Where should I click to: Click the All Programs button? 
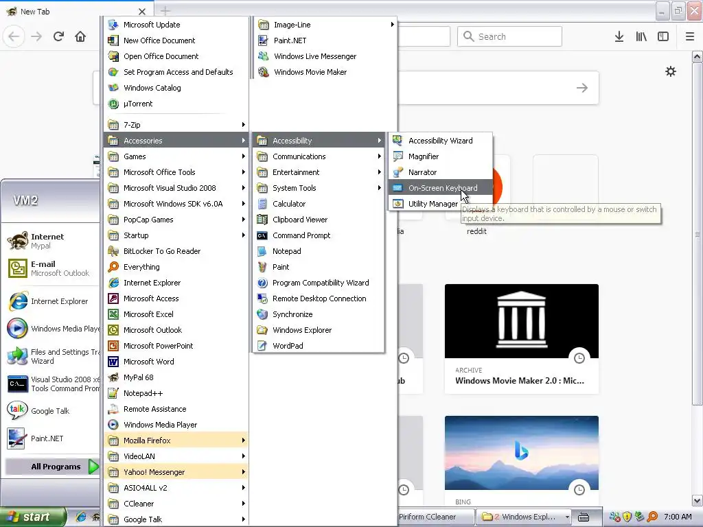tap(52, 467)
